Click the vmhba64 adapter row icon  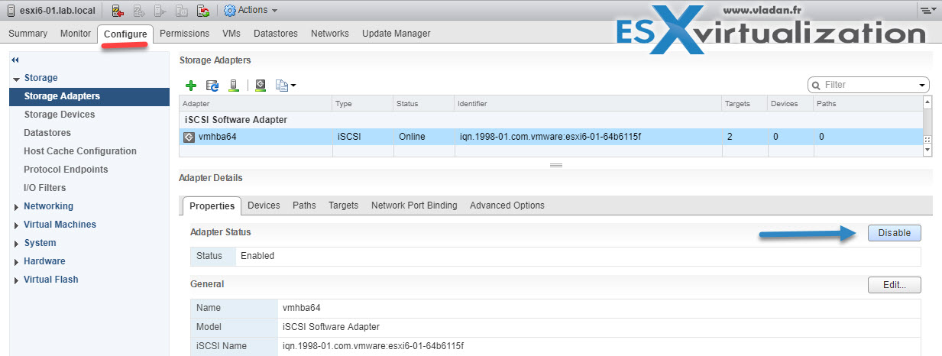click(189, 137)
